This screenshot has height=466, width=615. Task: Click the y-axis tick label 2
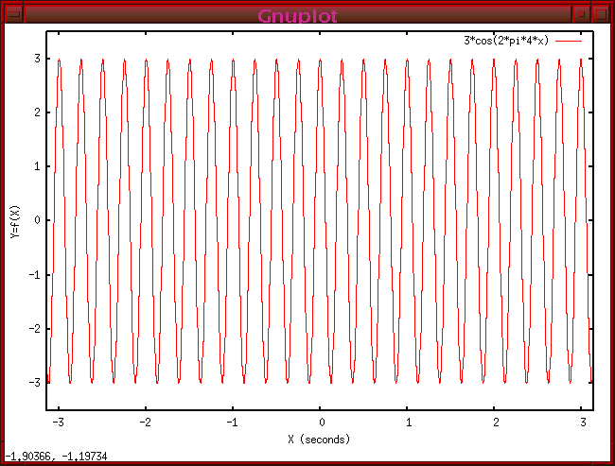(36, 112)
